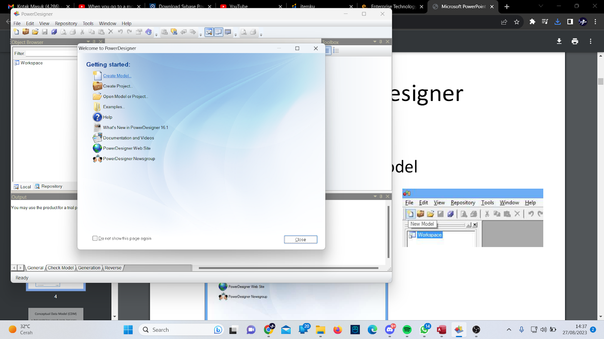Viewport: 604px width, 339px height.
Task: Click the Redo toolbar icon
Action: [129, 32]
